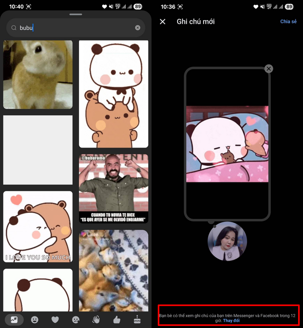Viewport: 303px width, 328px height.
Task: Select the rabbit GIF thumbnail
Action: pyautogui.click(x=38, y=74)
